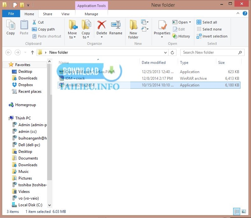This screenshot has height=218, width=251.
Task: Collapse the ribbon with the chevron
Action: 238,13
